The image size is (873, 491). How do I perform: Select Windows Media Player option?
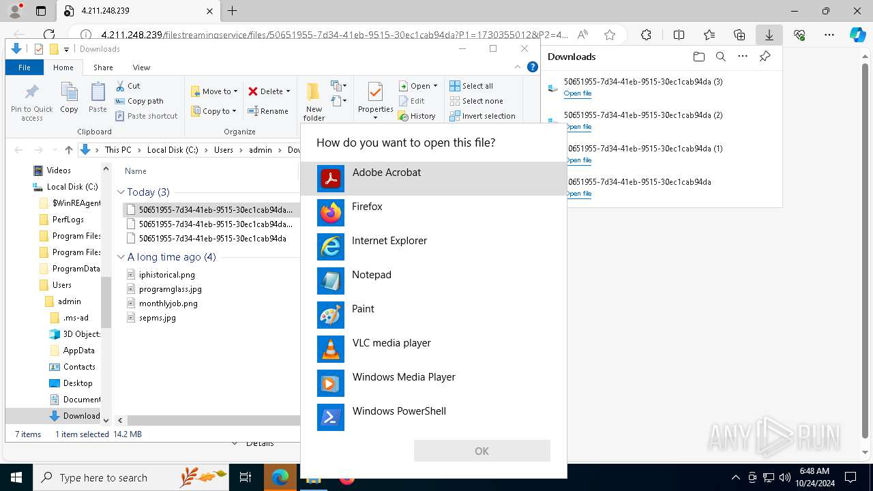pyautogui.click(x=434, y=383)
